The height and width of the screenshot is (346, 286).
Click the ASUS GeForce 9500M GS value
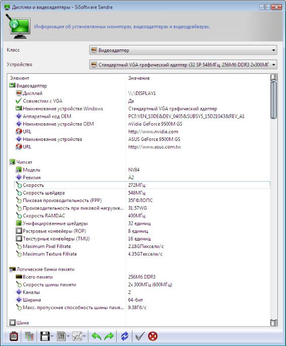click(154, 139)
